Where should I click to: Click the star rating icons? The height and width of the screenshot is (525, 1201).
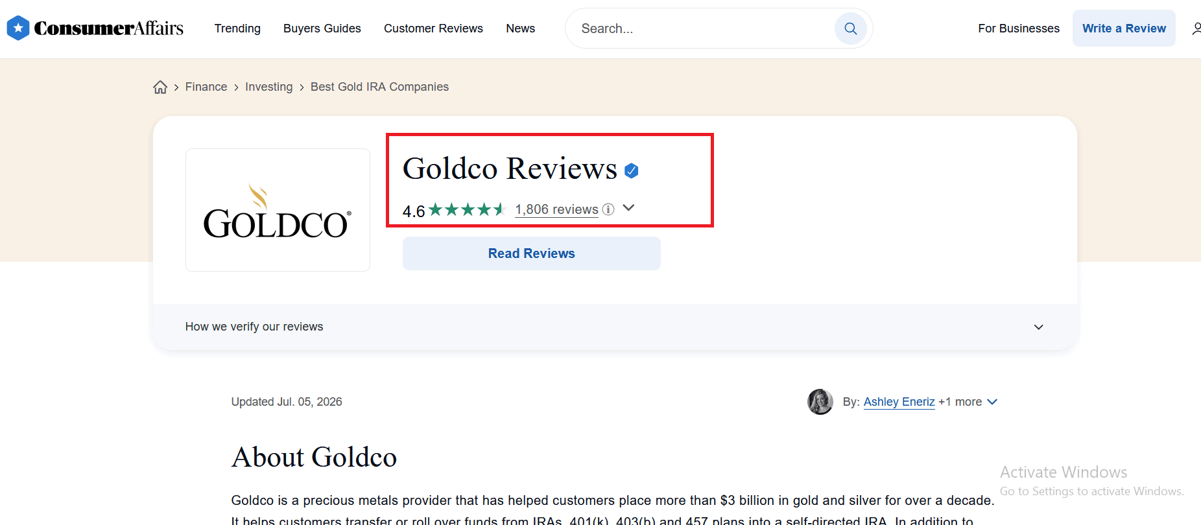point(466,209)
